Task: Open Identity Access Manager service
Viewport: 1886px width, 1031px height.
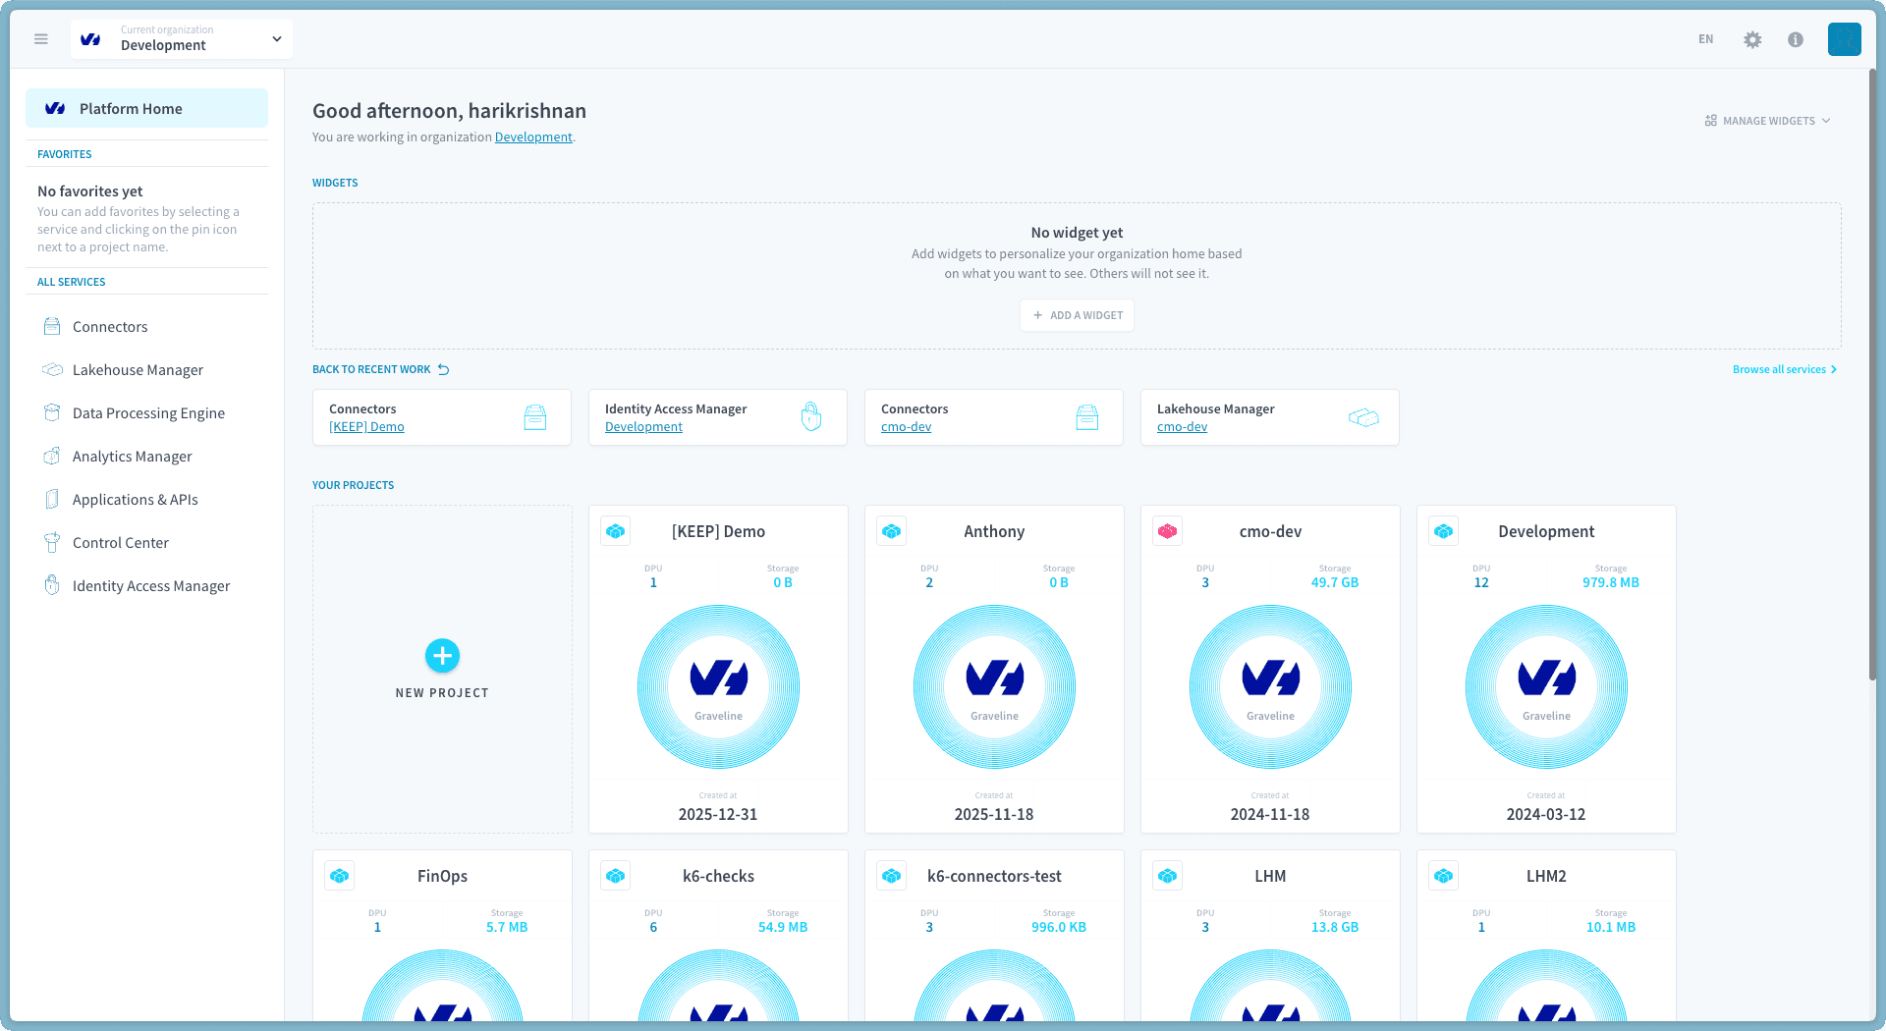Action: coord(151,586)
